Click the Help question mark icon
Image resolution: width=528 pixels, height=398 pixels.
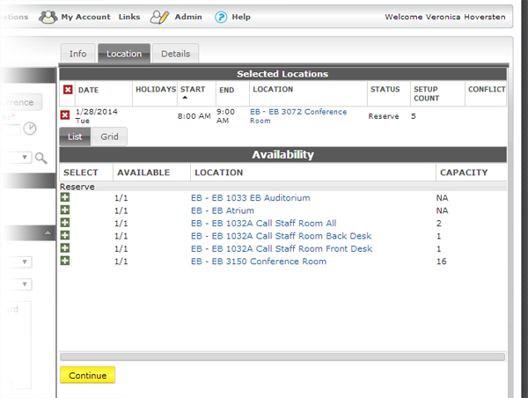[221, 17]
